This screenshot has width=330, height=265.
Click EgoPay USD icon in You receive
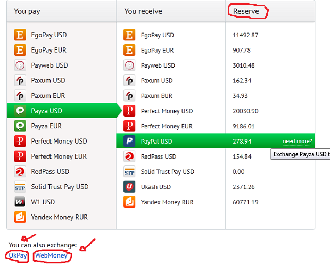click(x=129, y=35)
